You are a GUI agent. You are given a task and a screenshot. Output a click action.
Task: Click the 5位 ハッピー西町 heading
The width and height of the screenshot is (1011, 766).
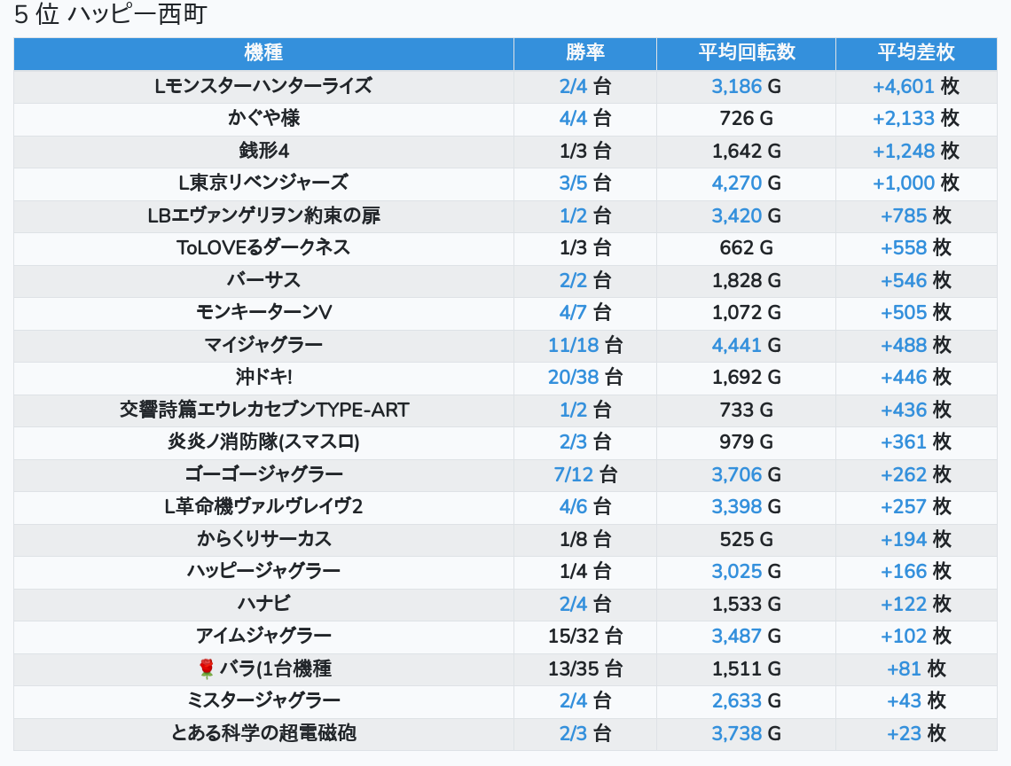(110, 16)
